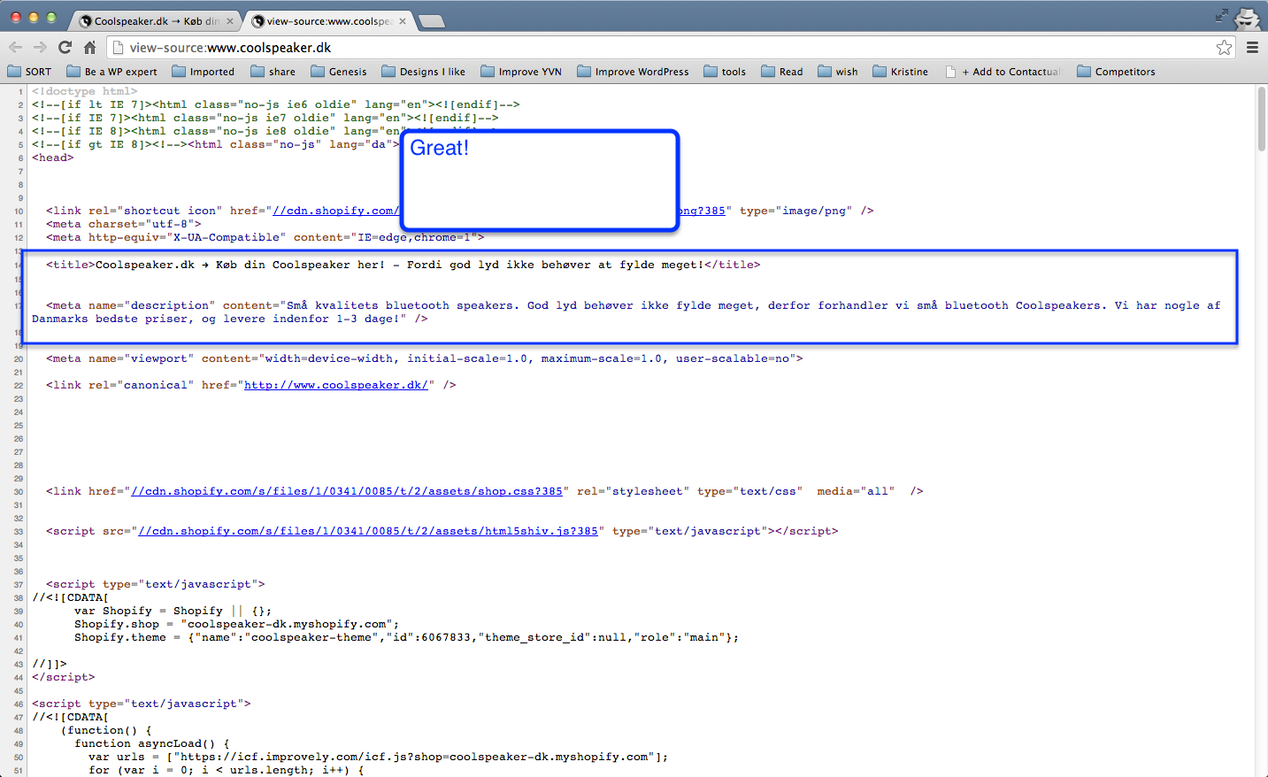
Task: Click the meta description line text
Action: pyautogui.click(x=626, y=312)
